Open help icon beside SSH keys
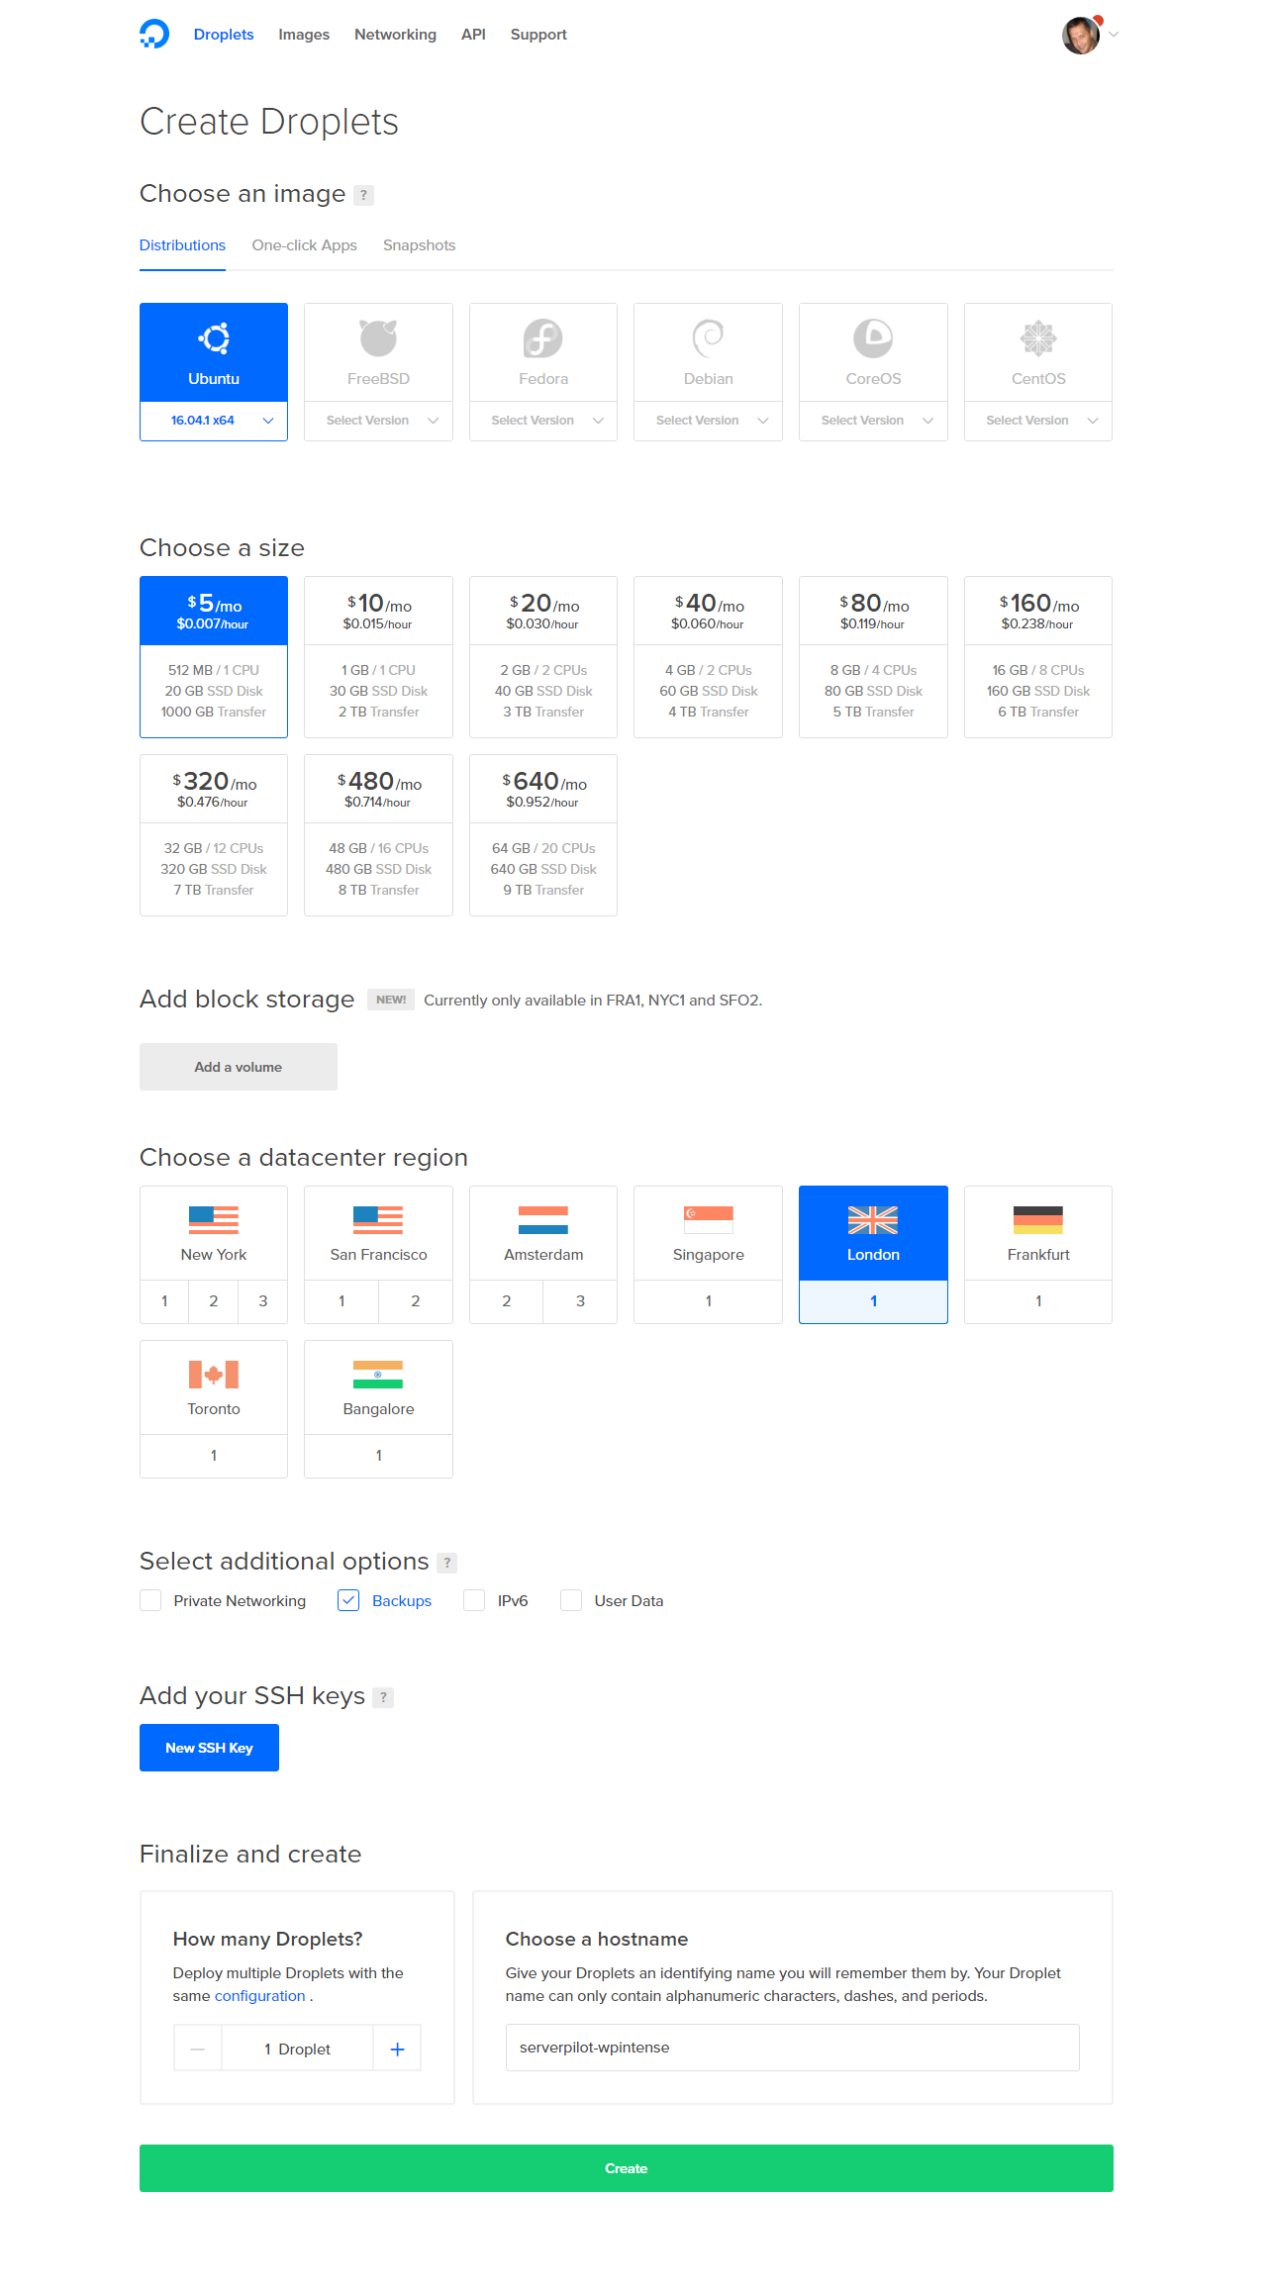The width and height of the screenshot is (1268, 2290). click(384, 1697)
